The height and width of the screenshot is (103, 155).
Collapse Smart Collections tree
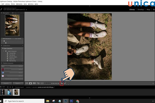point(4,51)
